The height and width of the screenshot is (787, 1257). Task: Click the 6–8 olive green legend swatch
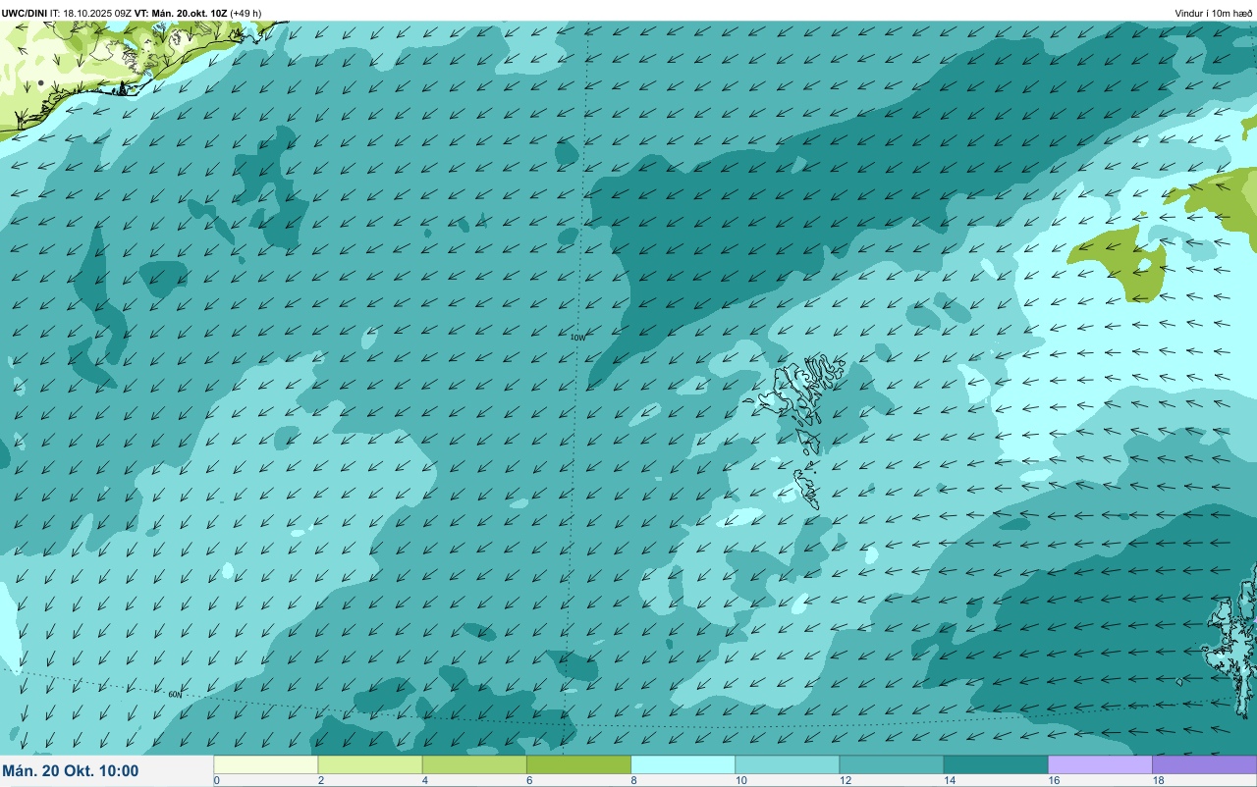coord(578,764)
